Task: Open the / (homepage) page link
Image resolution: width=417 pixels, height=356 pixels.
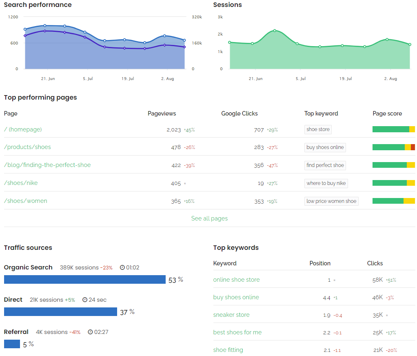Action: click(23, 129)
